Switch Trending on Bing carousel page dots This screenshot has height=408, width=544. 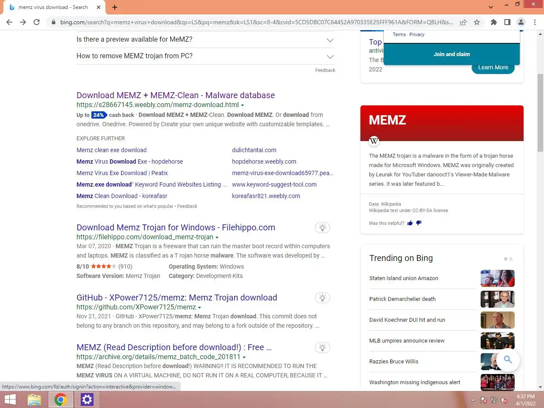[x=508, y=259]
